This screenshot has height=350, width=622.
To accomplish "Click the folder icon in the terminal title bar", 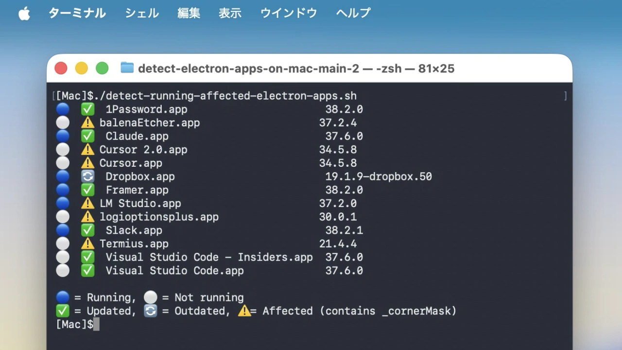I will pos(126,68).
